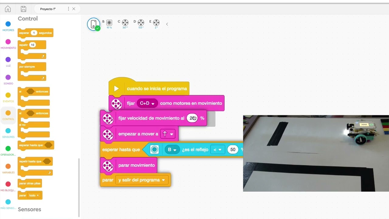The width and height of the screenshot is (389, 219).
Task: Select the 'parar movimiento' block
Action: [129, 165]
